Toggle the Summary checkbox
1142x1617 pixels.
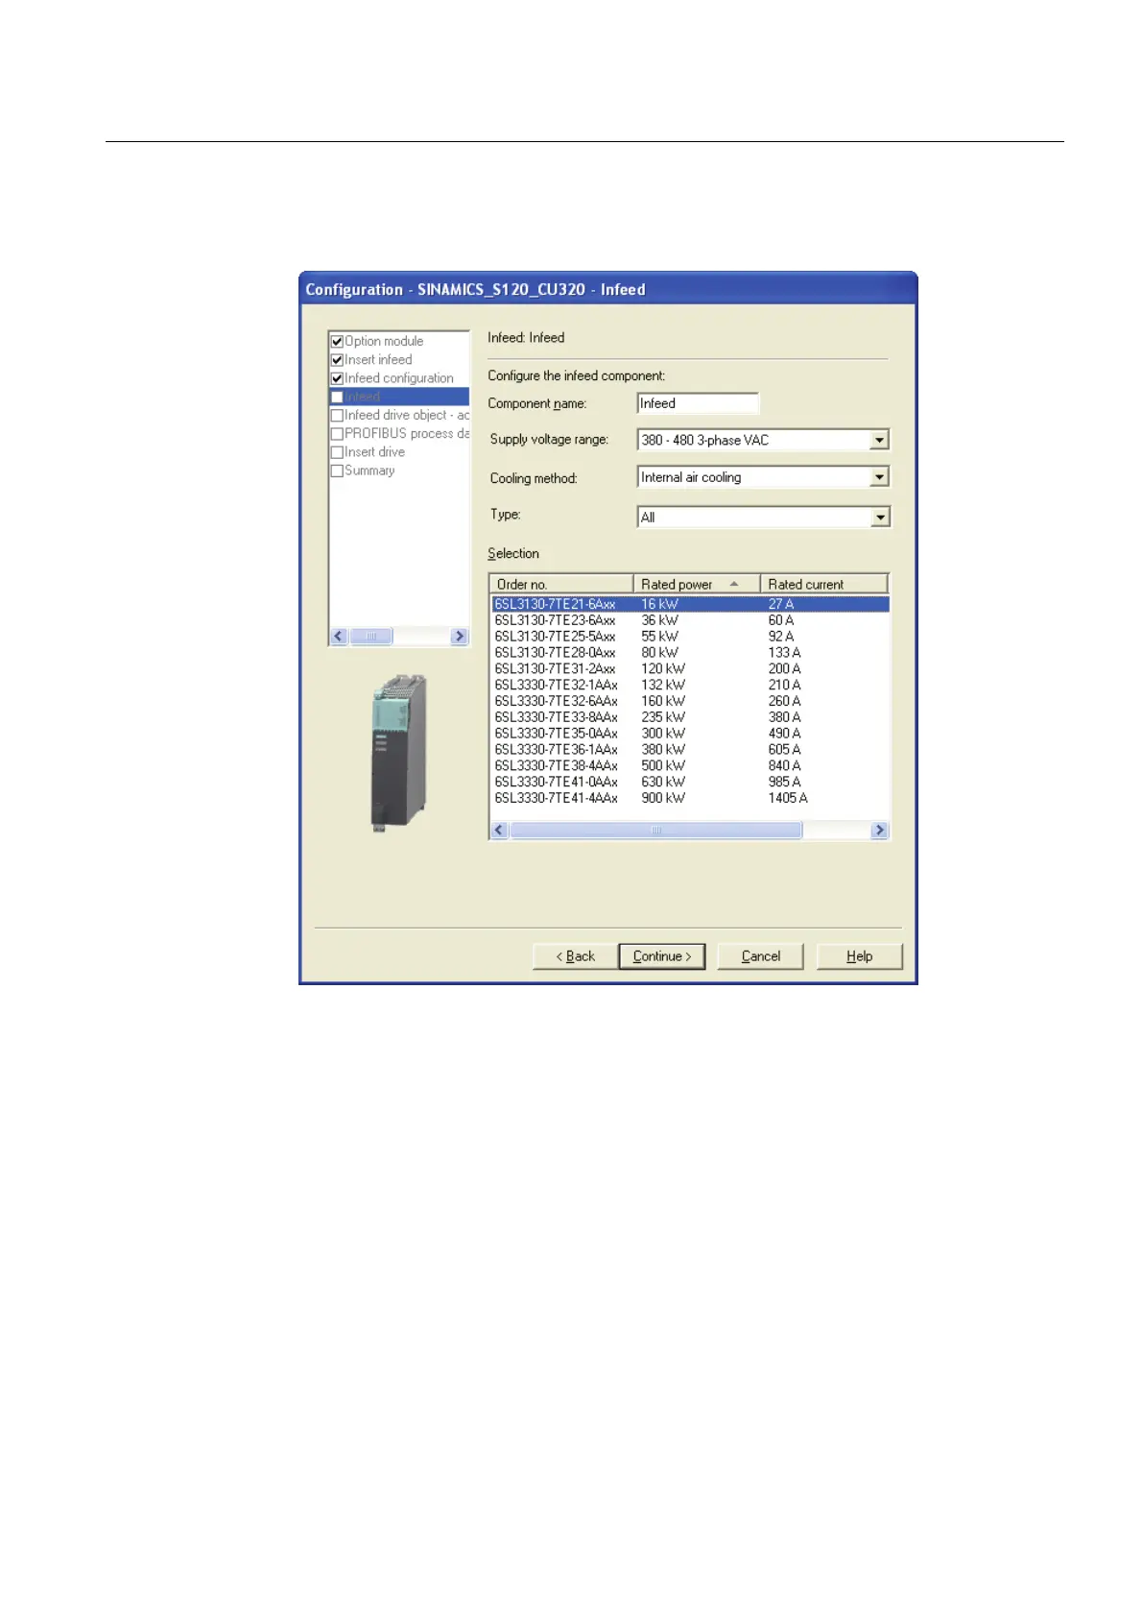click(337, 471)
